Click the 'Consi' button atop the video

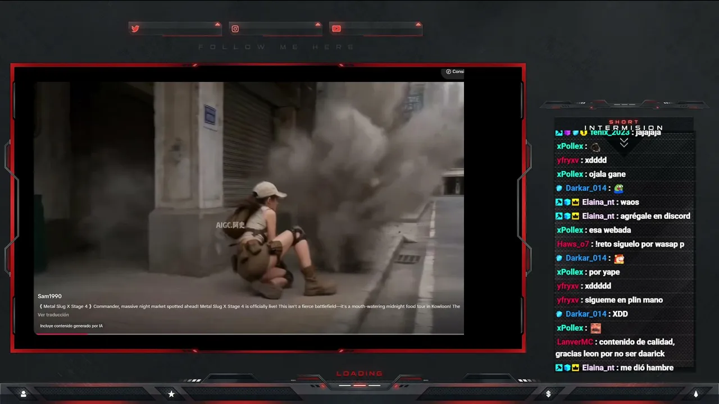click(x=454, y=72)
